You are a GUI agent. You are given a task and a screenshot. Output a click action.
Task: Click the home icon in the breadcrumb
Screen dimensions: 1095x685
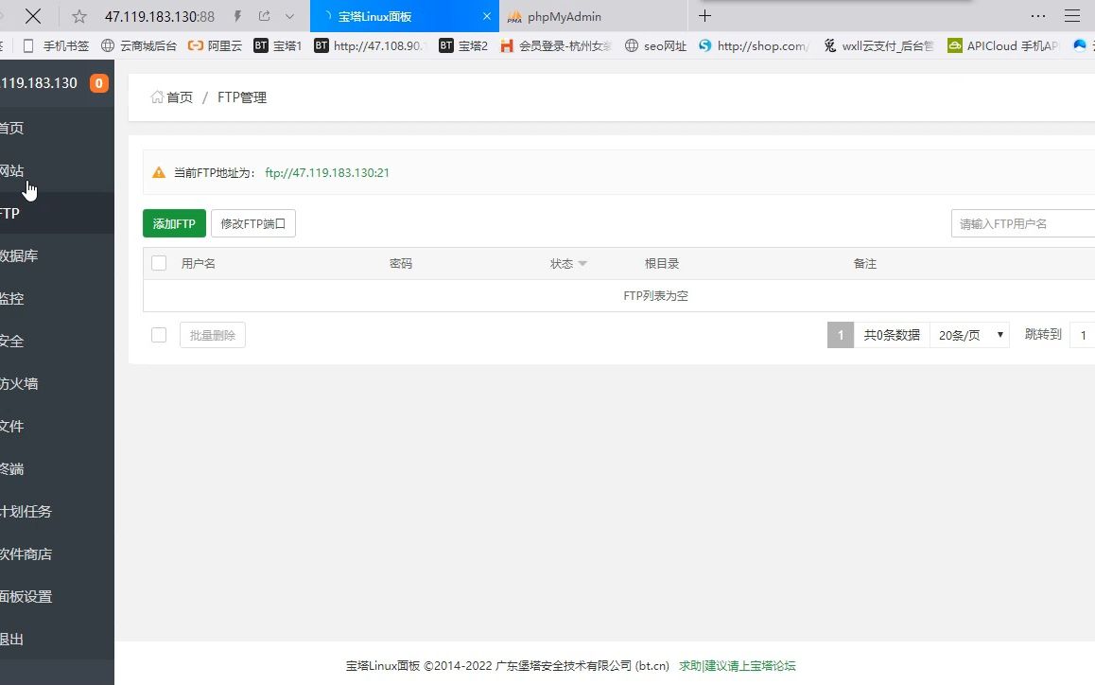point(157,96)
